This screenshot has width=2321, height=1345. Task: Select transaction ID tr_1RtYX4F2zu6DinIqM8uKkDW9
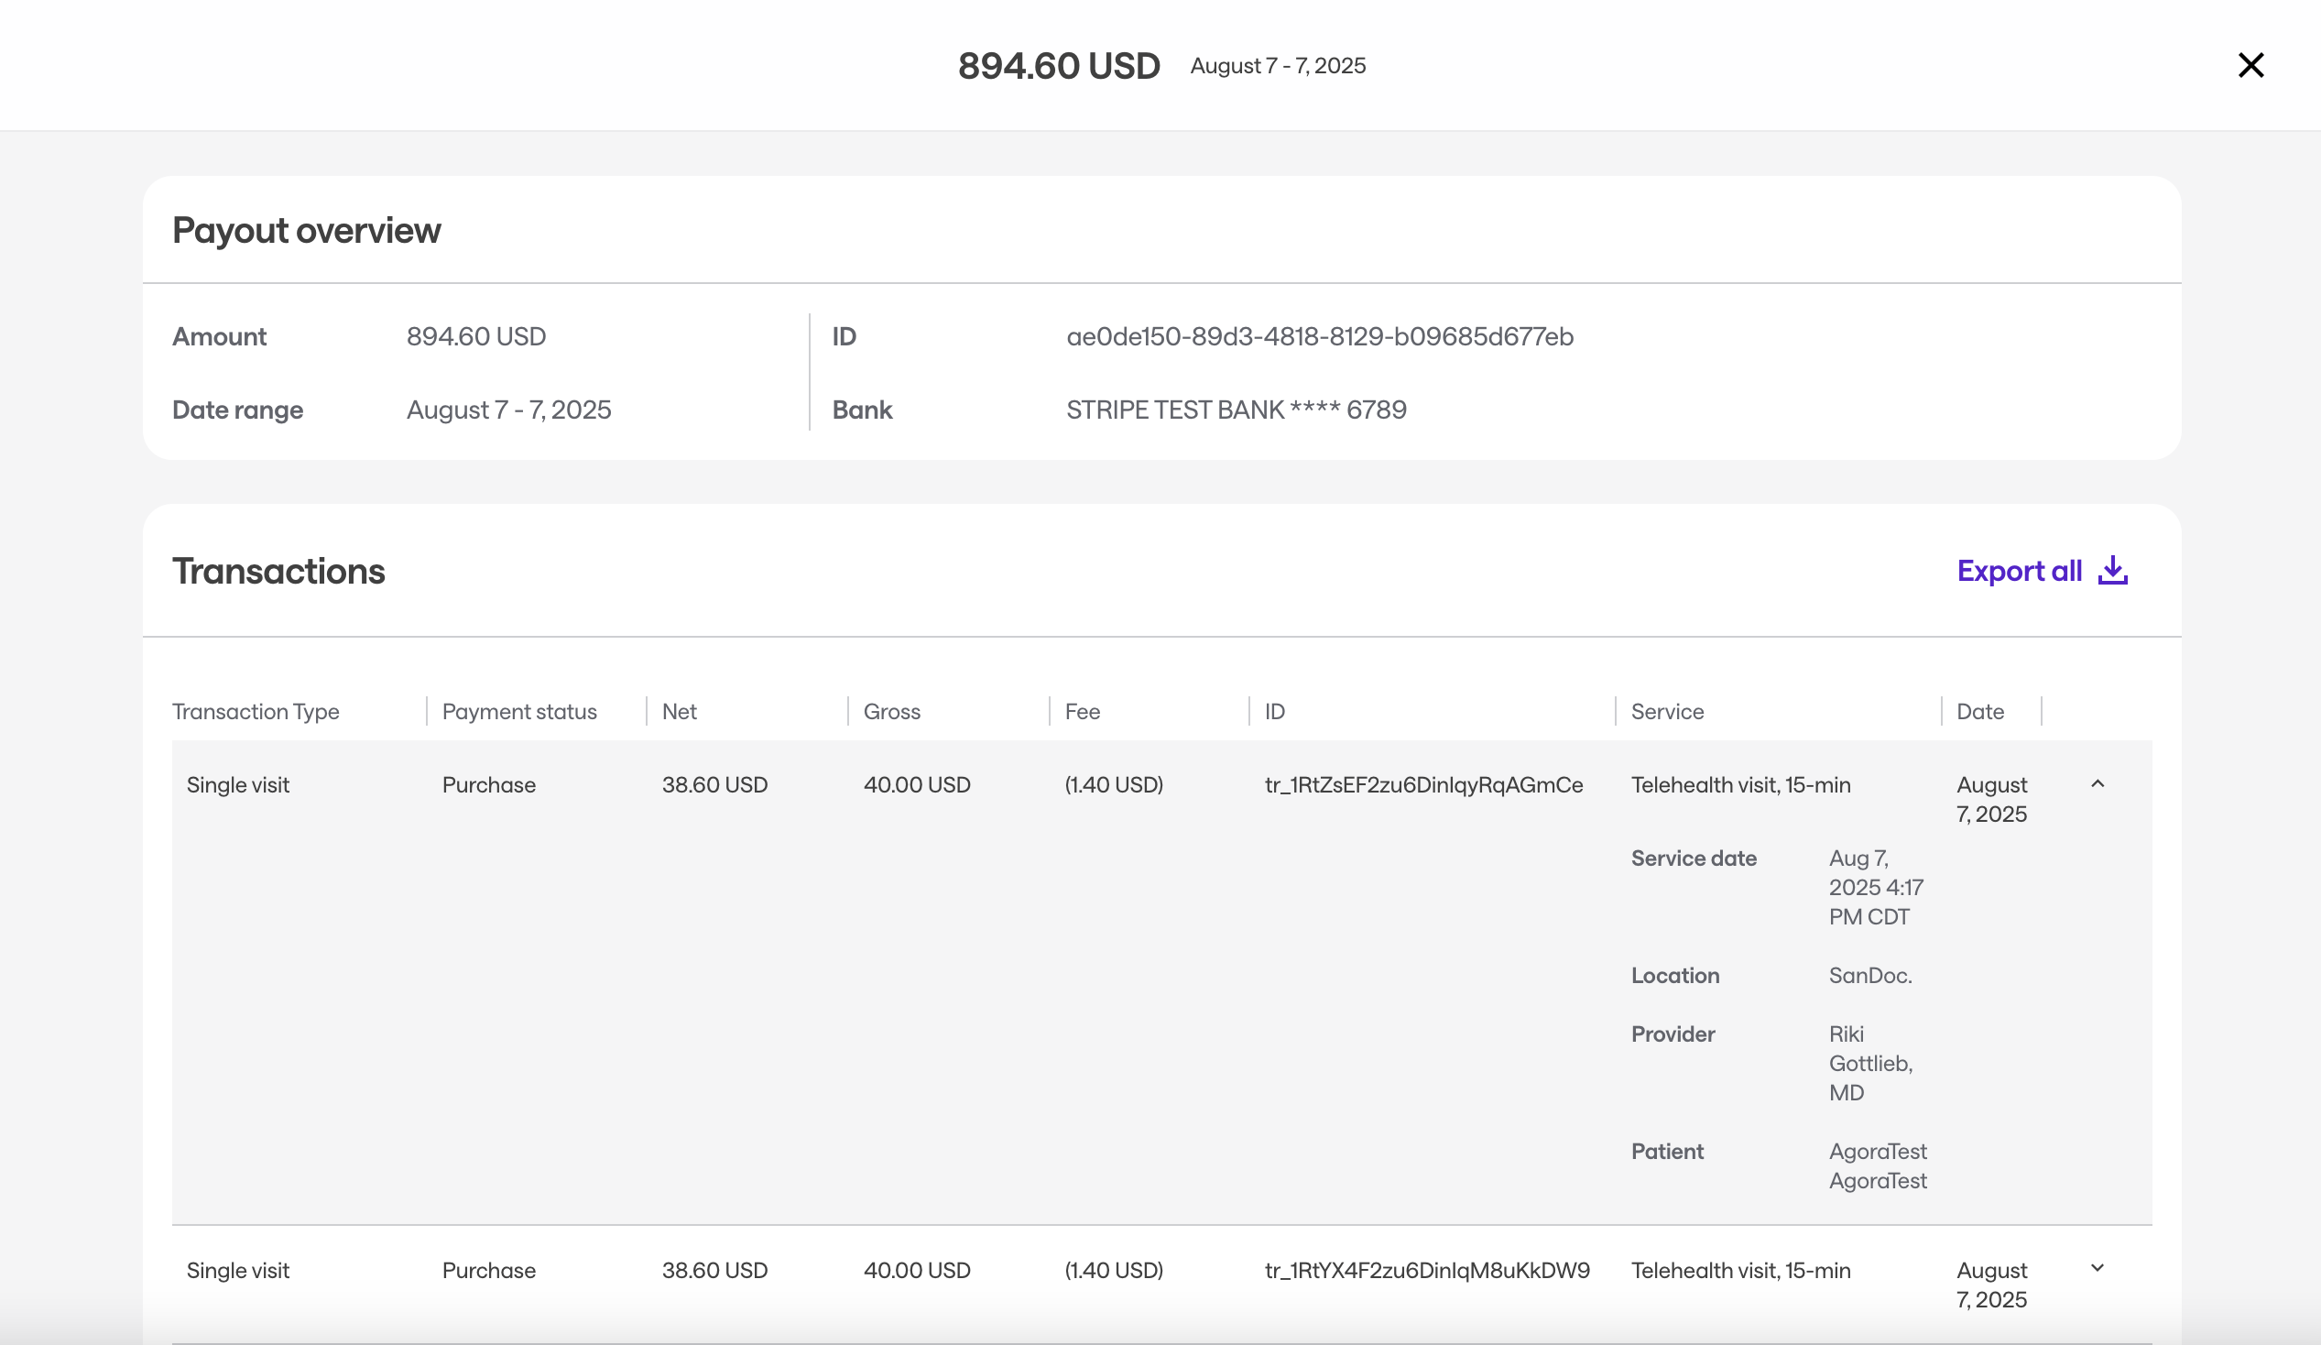1427,1271
